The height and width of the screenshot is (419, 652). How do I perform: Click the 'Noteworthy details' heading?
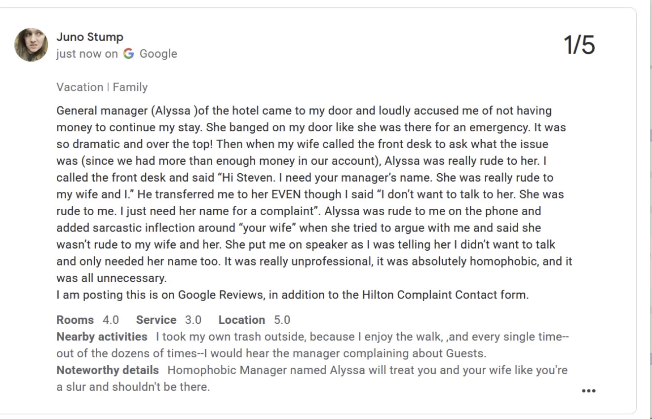coord(108,370)
